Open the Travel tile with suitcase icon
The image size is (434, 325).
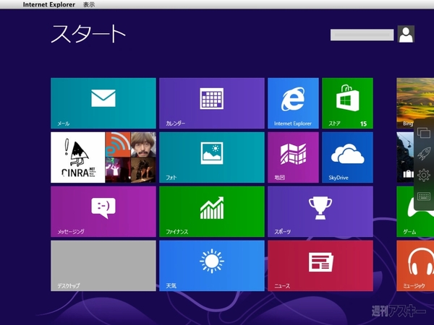[x=405, y=157]
